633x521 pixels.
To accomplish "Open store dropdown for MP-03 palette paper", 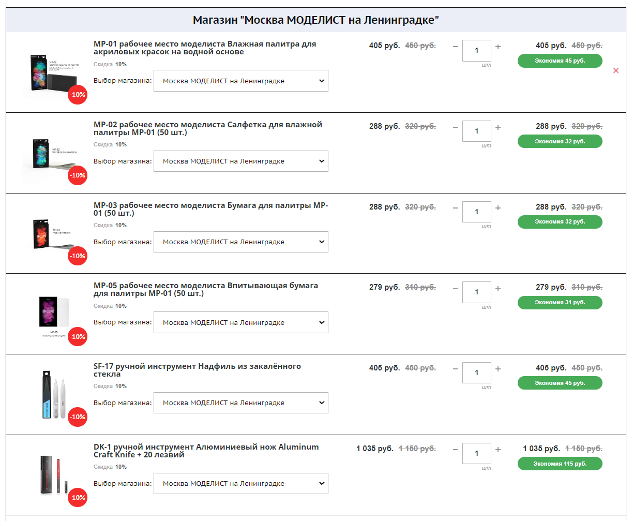I will (x=241, y=242).
